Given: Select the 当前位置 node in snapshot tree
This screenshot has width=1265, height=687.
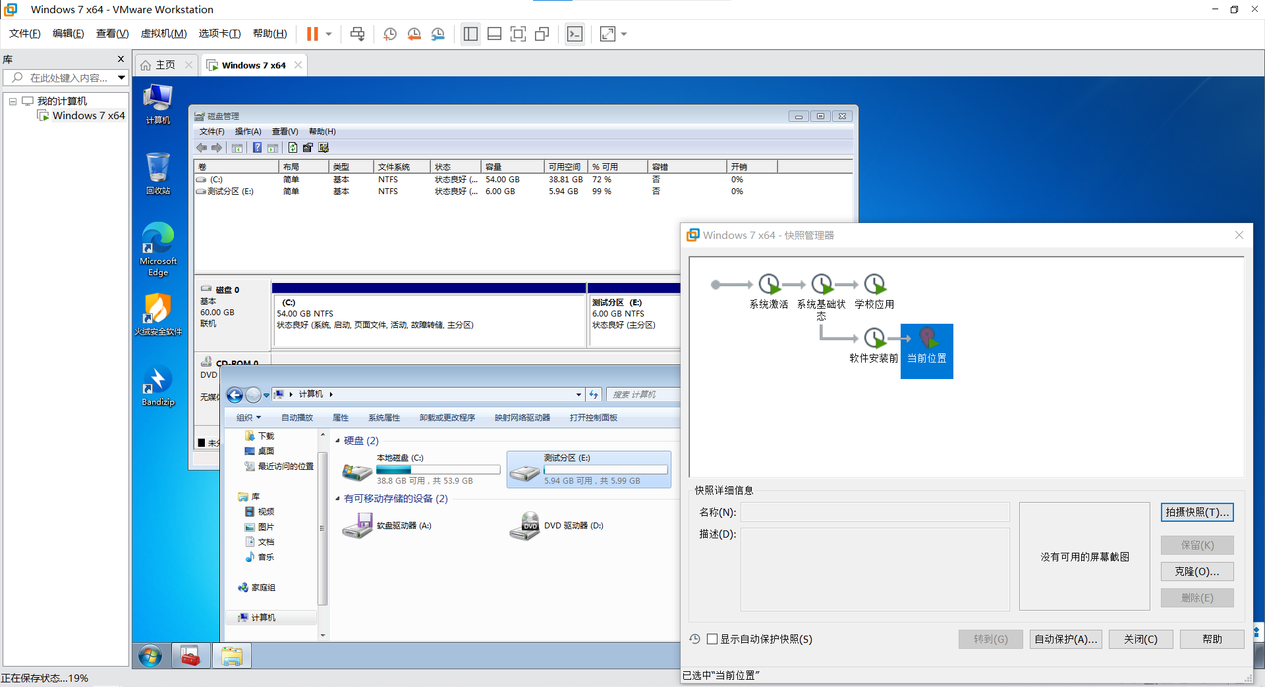Looking at the screenshot, I should point(927,351).
